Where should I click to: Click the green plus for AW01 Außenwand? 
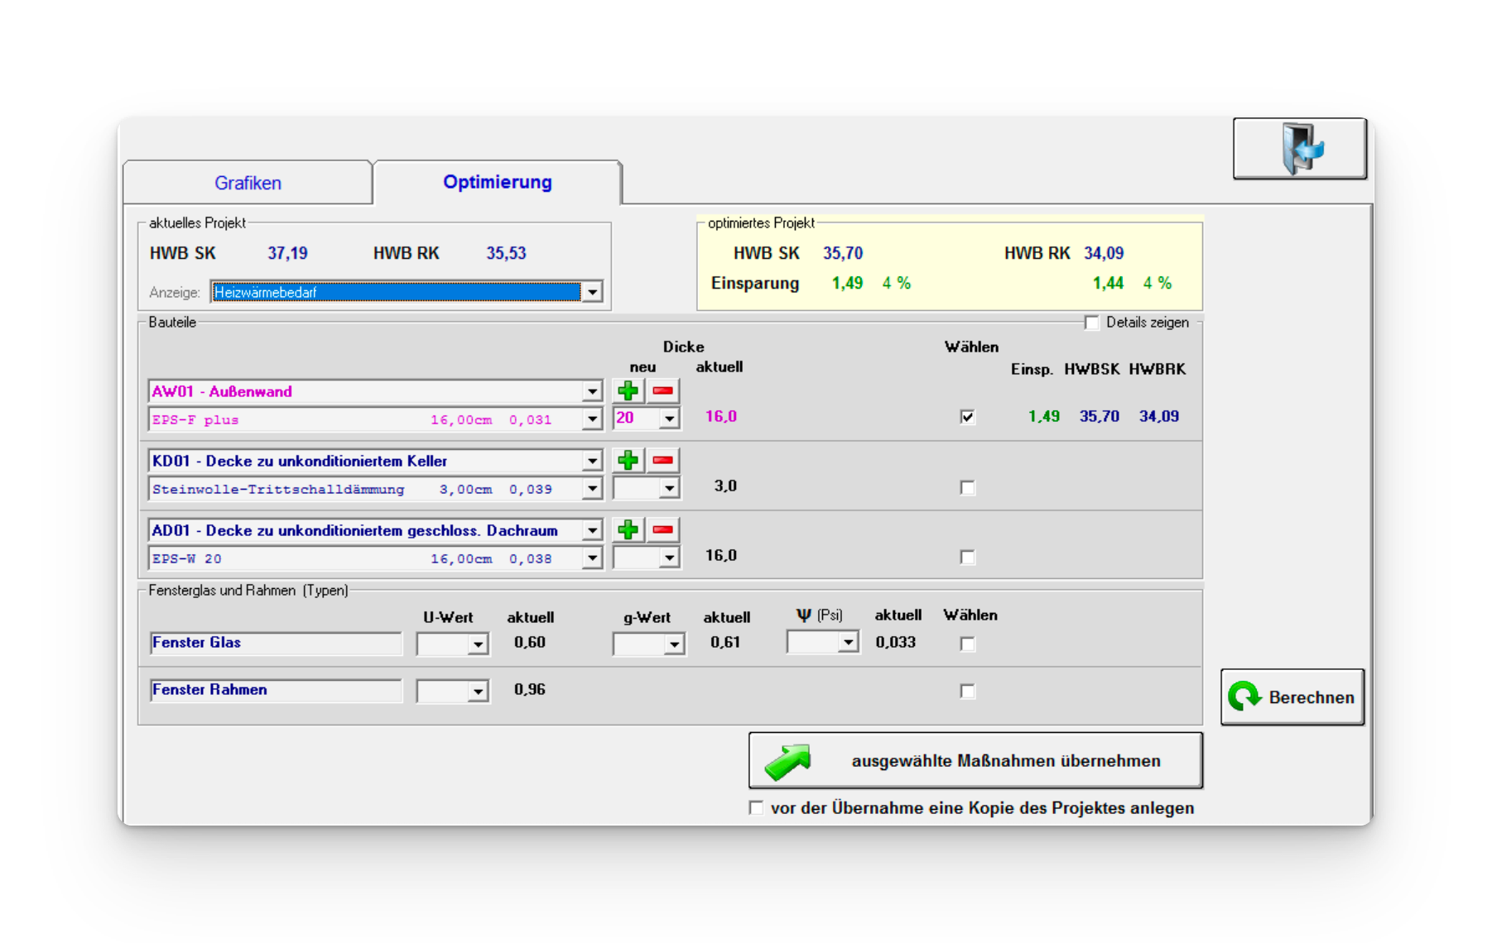[x=628, y=391]
